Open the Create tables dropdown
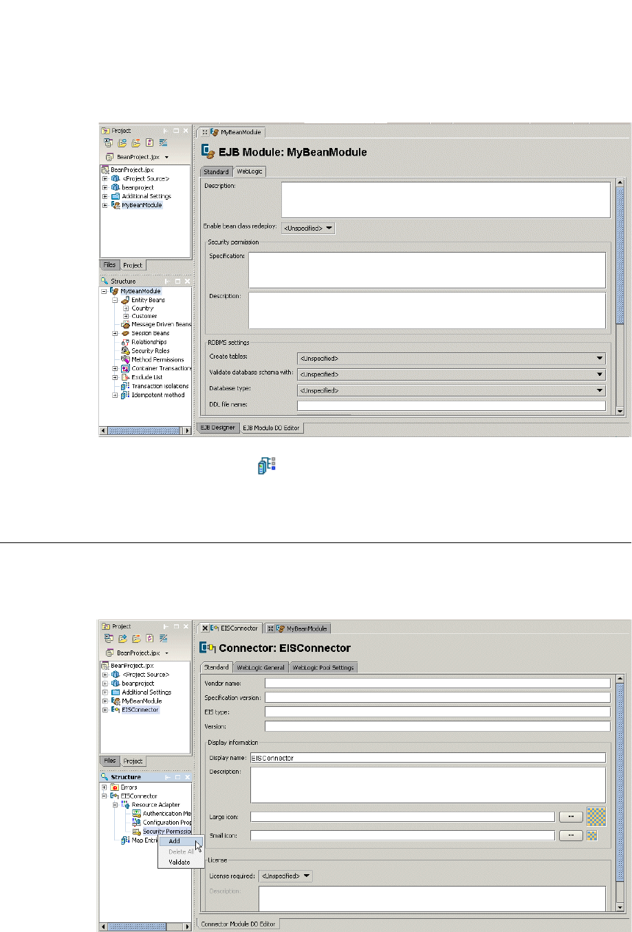Screen dimensions: 632x932 click(451, 358)
